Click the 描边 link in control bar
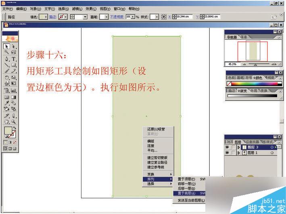The image size is (286, 214). coord(53,17)
